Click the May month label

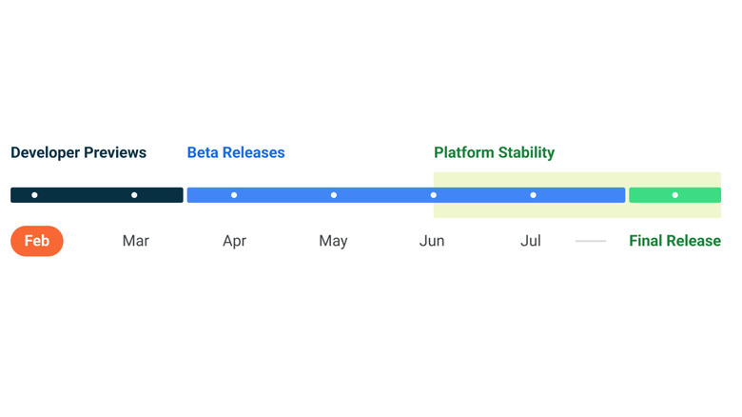click(333, 241)
